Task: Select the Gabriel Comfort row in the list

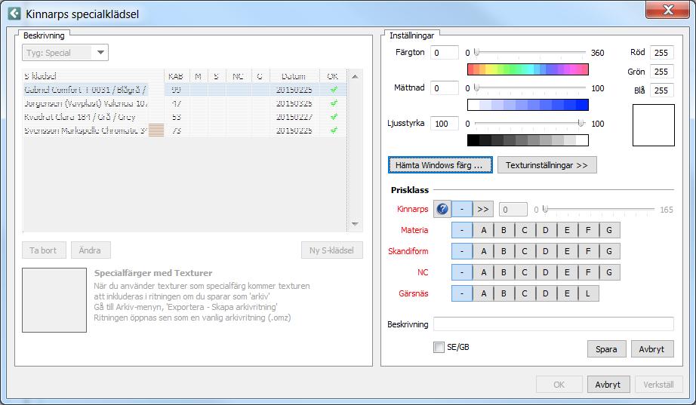Action: click(185, 90)
